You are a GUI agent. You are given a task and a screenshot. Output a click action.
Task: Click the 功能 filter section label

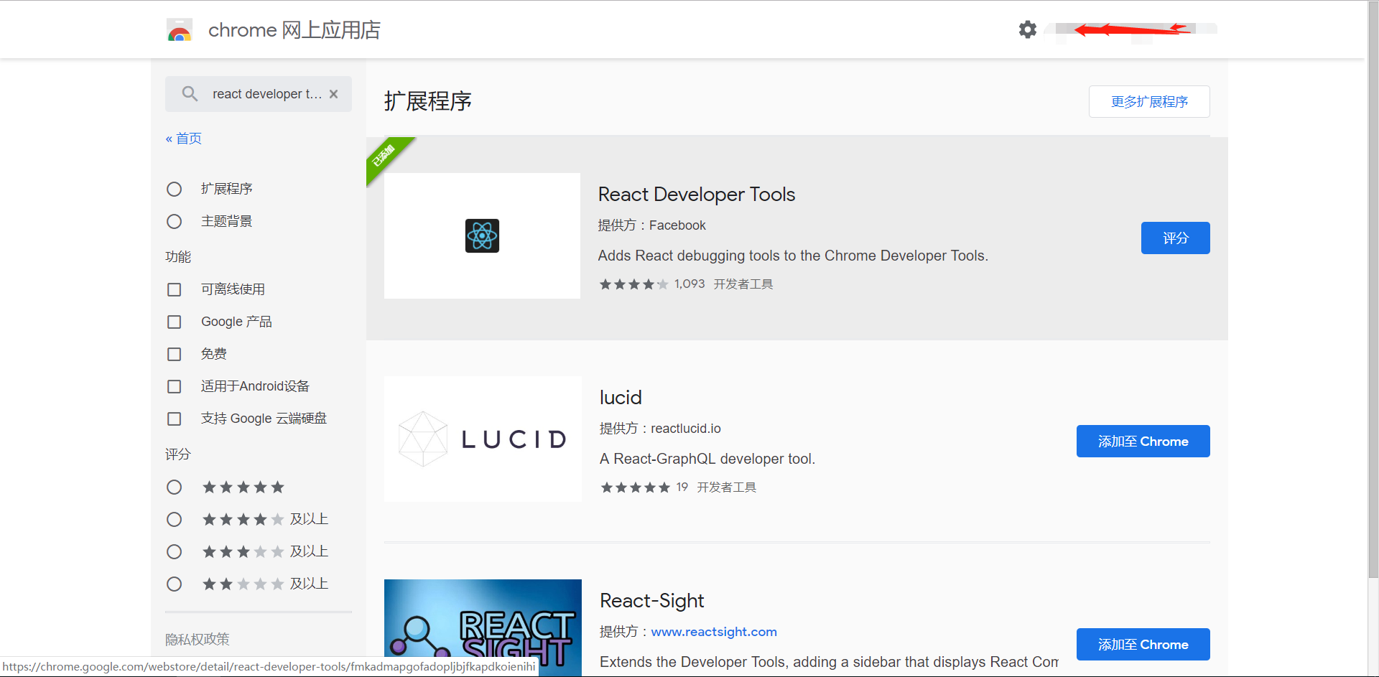tap(178, 257)
